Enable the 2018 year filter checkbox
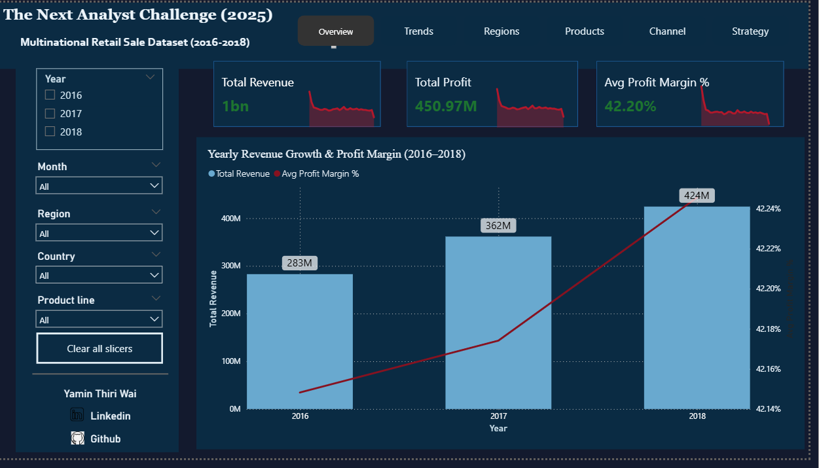 pyautogui.click(x=50, y=132)
